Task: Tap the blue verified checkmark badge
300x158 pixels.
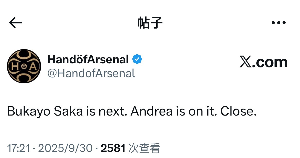Action: [x=137, y=59]
